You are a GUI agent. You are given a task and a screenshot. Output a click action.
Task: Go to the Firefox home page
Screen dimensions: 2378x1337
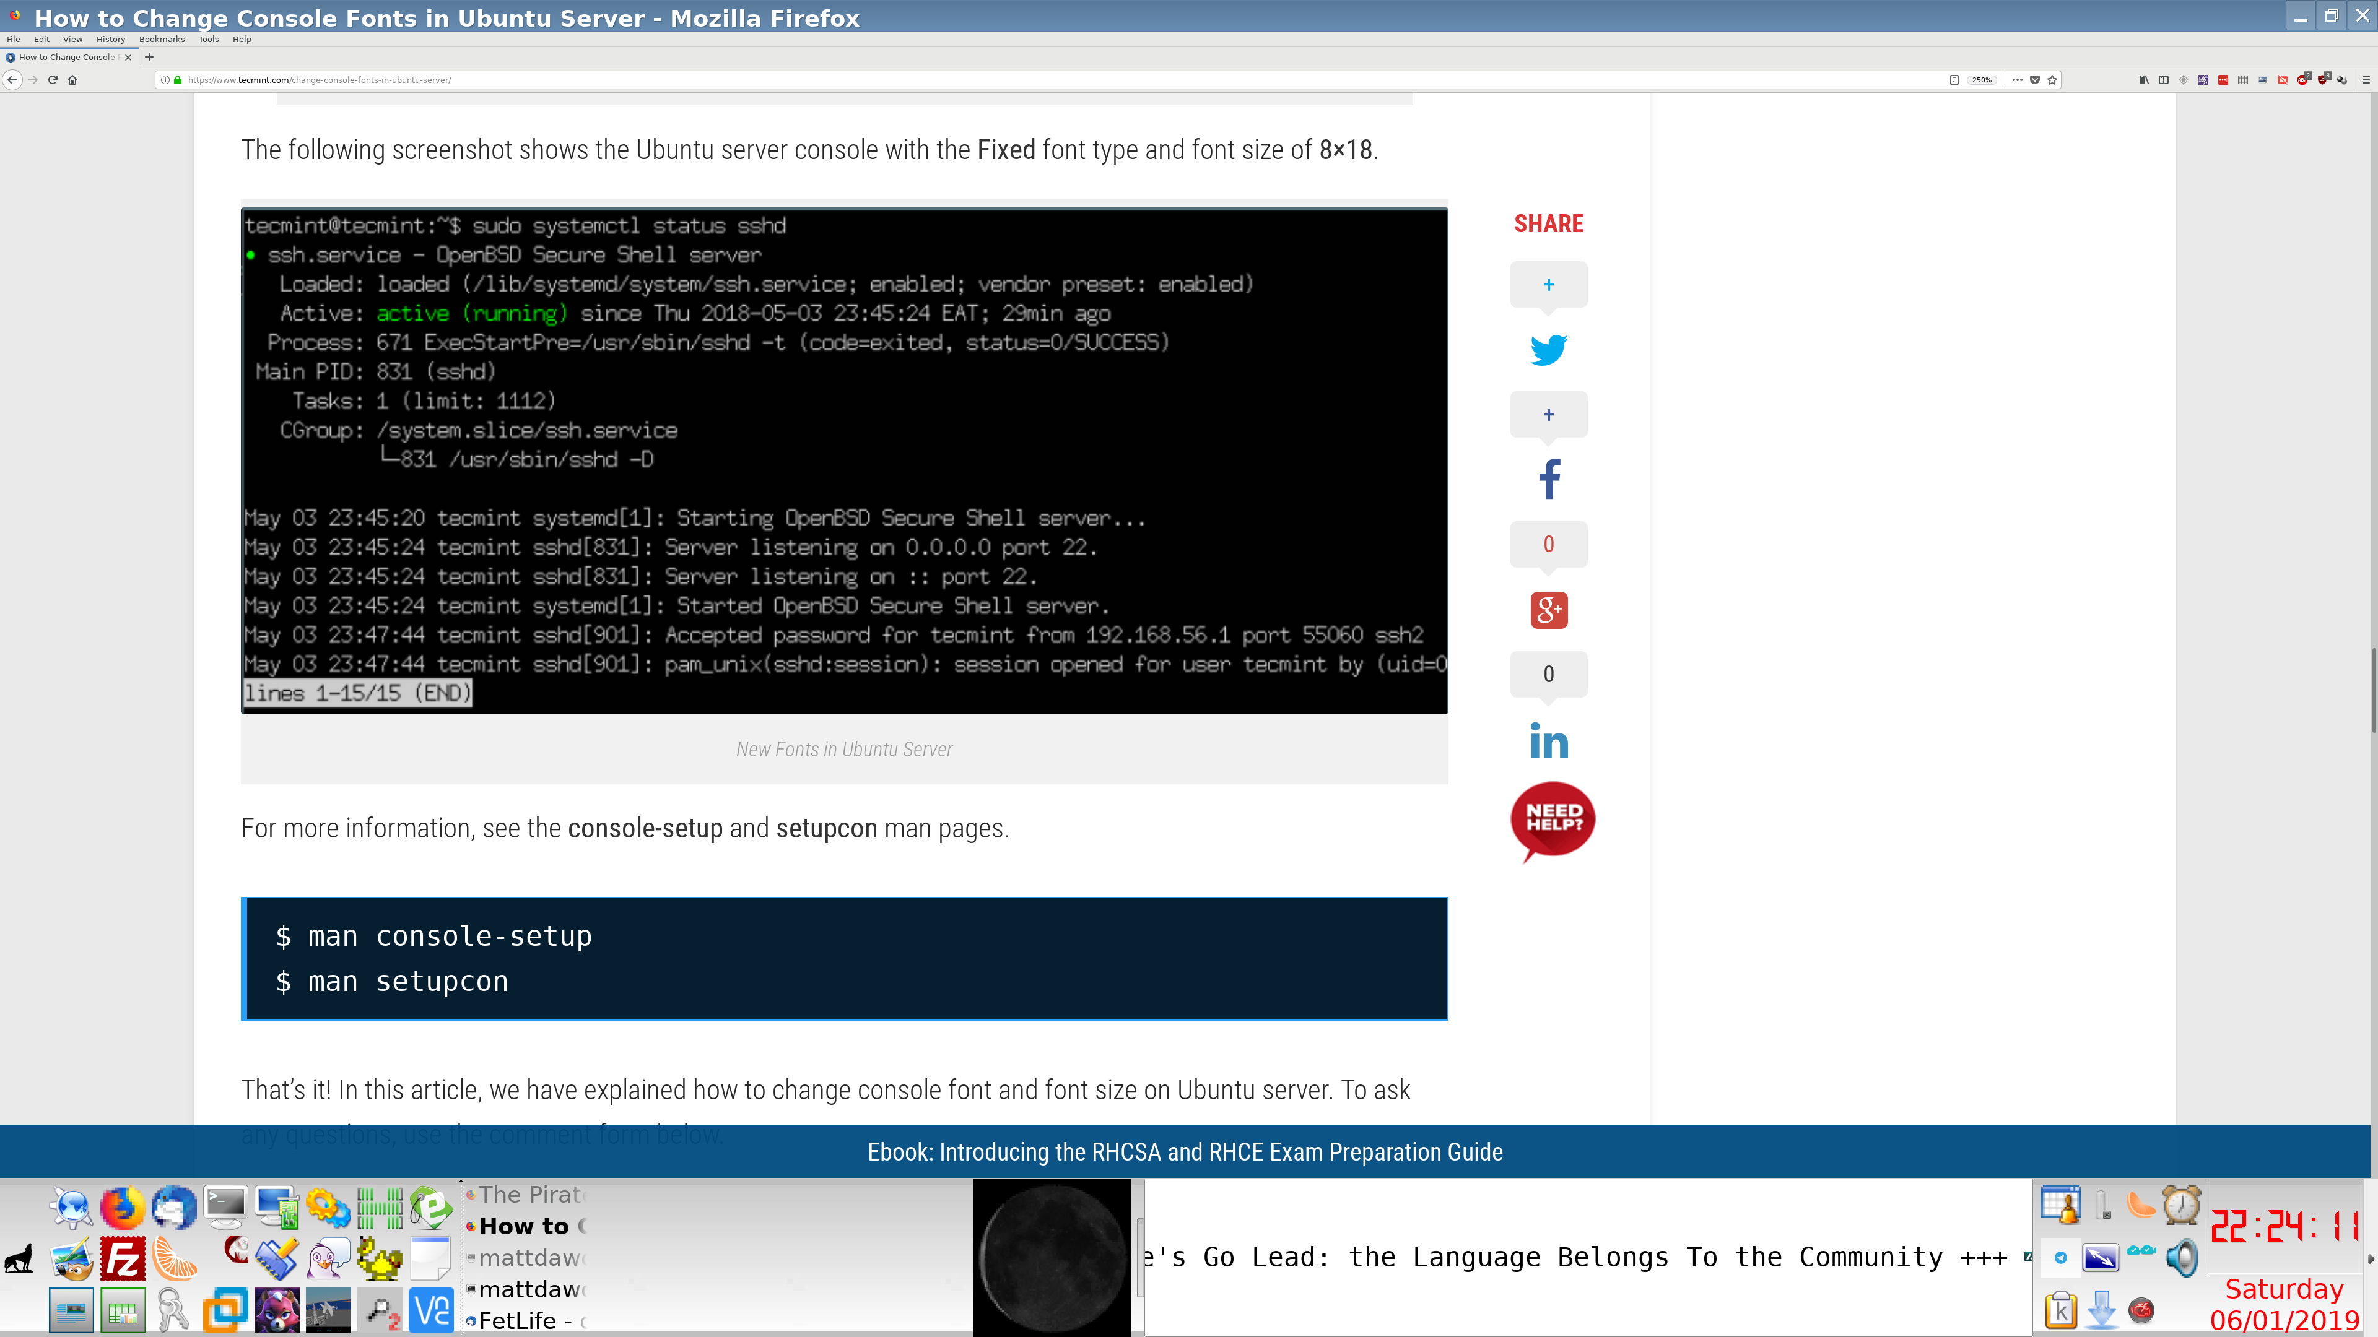pyautogui.click(x=73, y=79)
